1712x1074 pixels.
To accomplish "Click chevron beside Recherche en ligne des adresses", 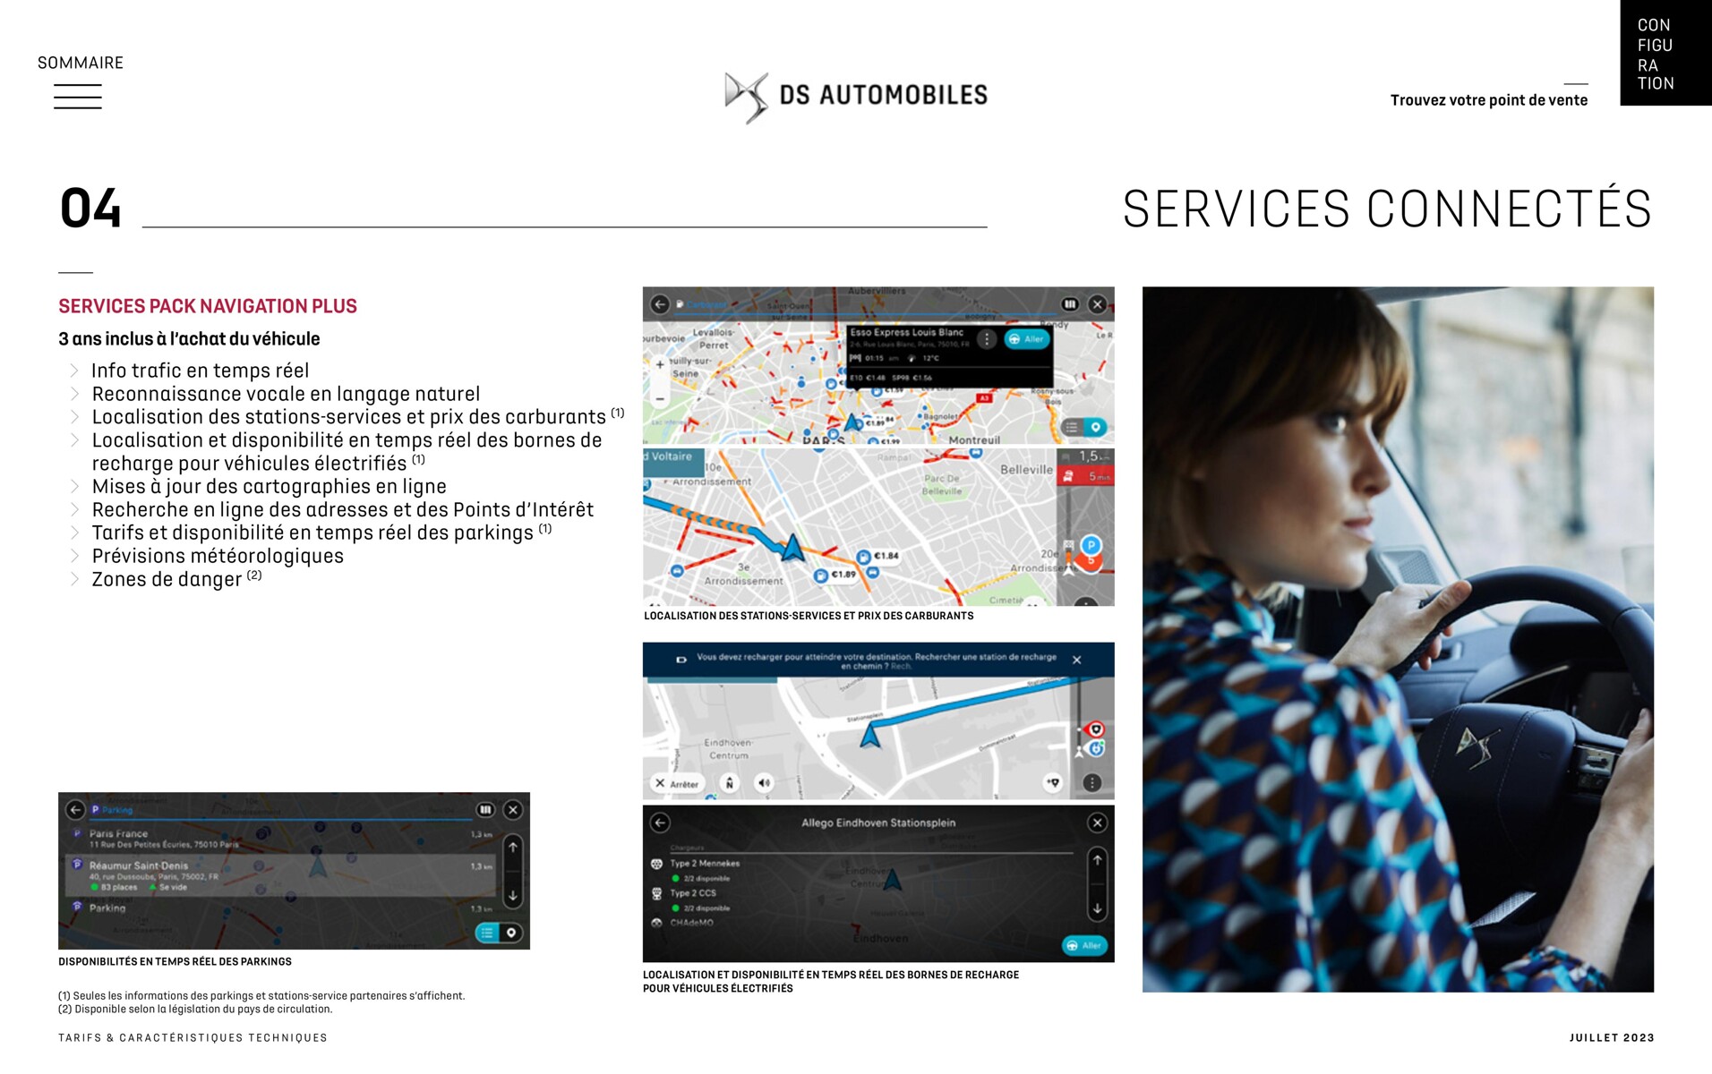I will (x=74, y=510).
